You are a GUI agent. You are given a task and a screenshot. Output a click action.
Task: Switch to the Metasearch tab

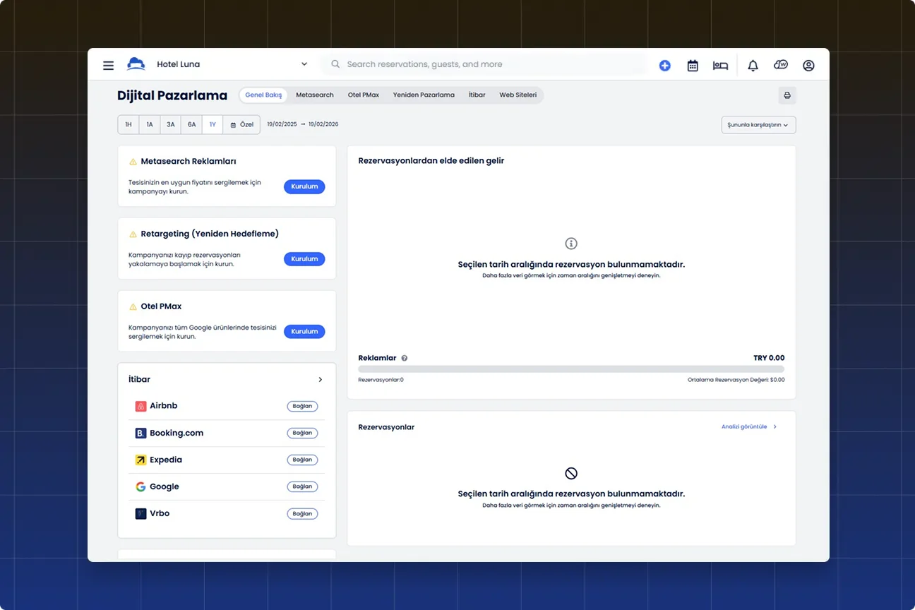pos(314,94)
